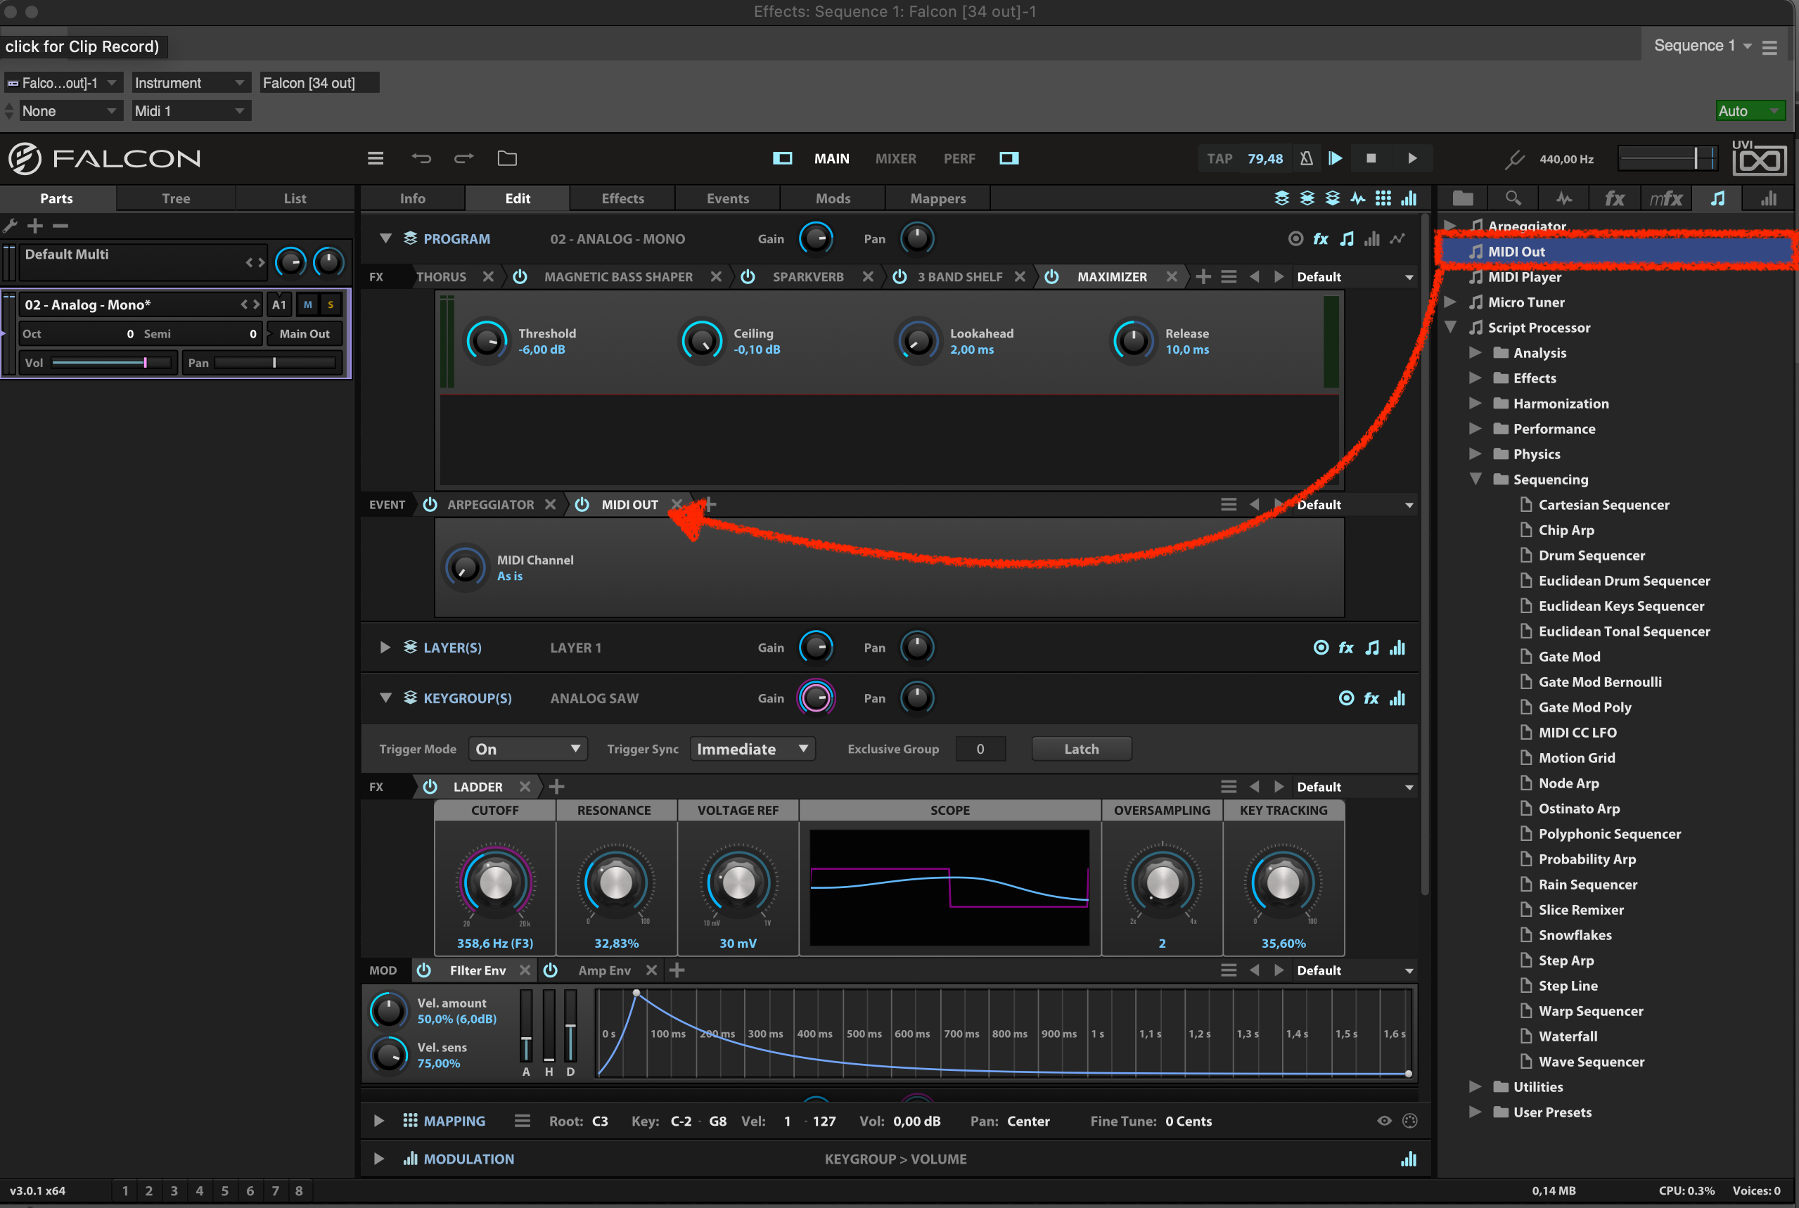Toggle Arpeggiator event power button

pos(430,505)
